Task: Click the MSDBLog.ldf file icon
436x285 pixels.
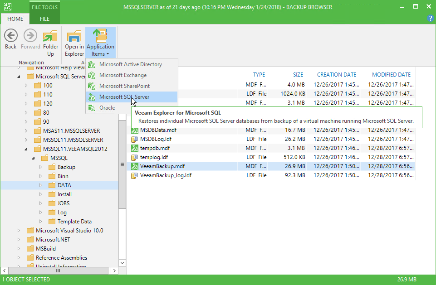Action: tap(135, 139)
